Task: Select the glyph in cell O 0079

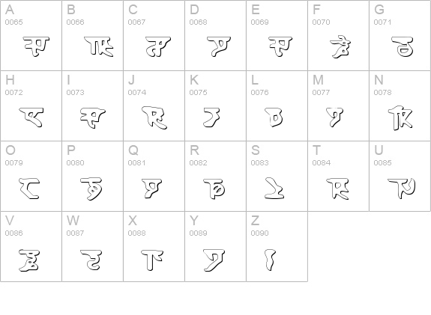Action: coord(30,189)
